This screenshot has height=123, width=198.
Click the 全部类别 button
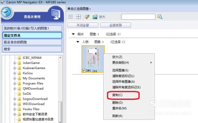116,25
